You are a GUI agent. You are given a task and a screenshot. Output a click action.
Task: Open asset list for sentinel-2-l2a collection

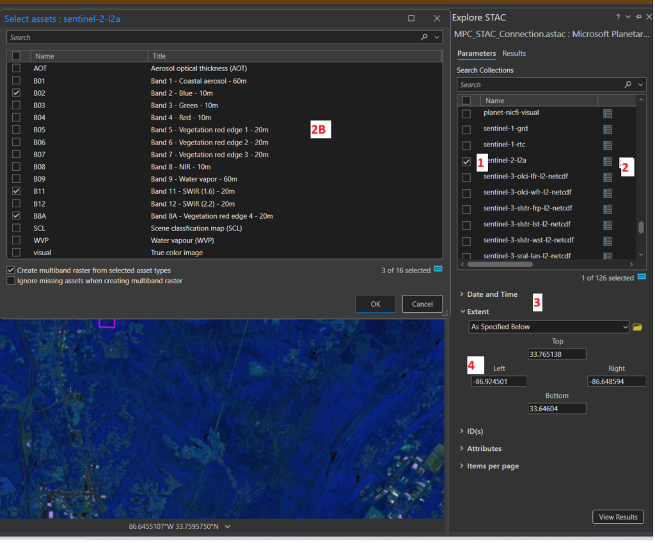point(608,161)
